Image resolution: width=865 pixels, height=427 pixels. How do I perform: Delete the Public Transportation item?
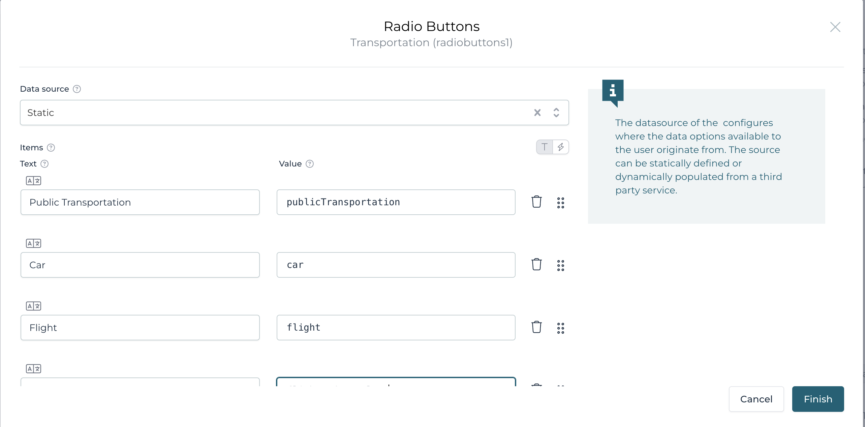pos(536,202)
